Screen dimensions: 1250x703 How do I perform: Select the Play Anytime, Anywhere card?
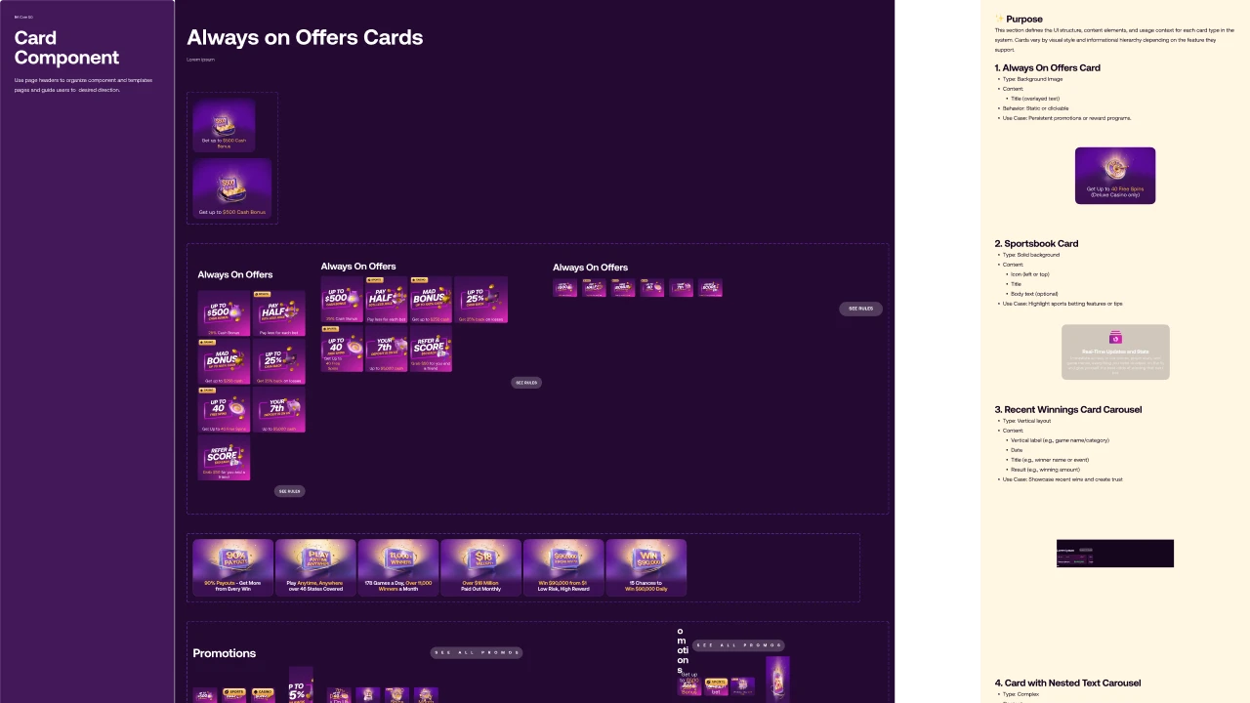tap(315, 567)
